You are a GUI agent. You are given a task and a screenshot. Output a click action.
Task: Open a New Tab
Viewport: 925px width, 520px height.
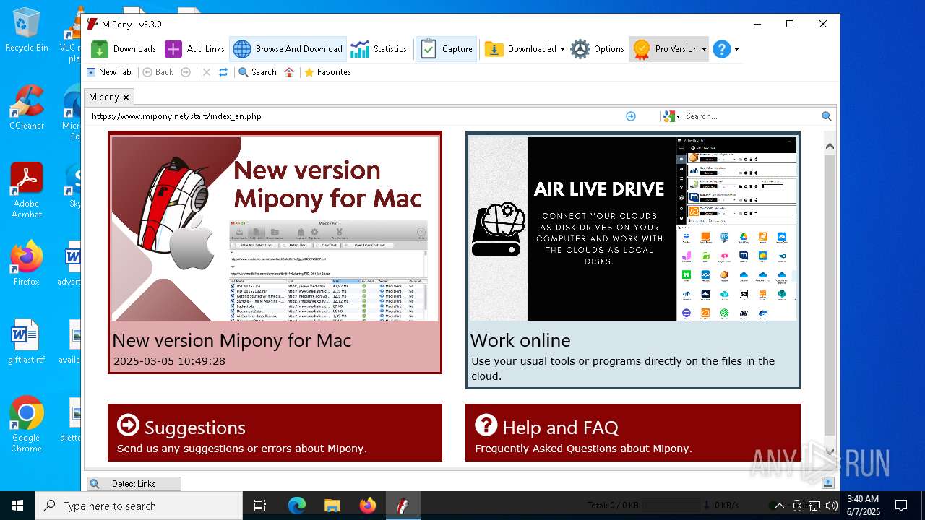(109, 72)
